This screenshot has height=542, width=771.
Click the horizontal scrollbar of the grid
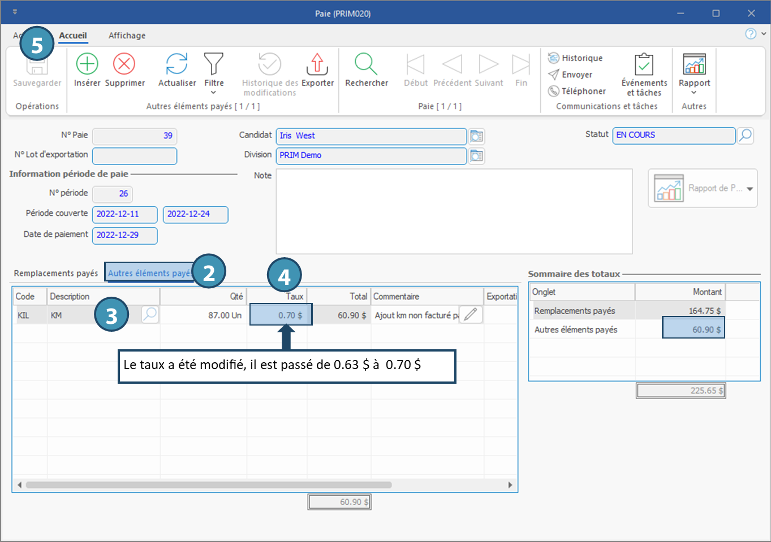(x=208, y=485)
